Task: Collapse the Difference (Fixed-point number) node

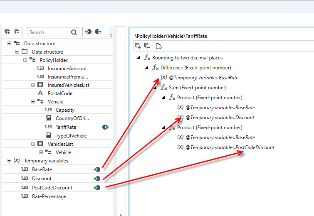Action: coord(147,68)
